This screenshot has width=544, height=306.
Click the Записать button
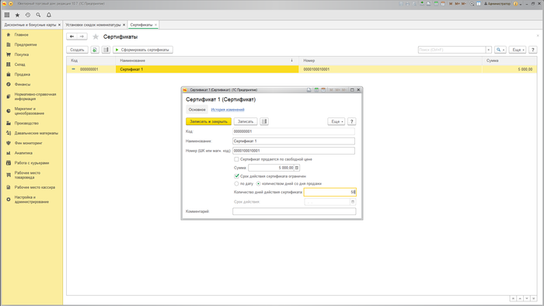(246, 121)
